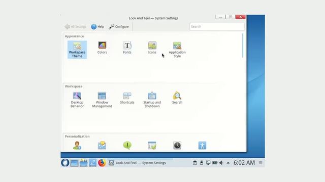Open the green notifications exclamation icon

coord(127,145)
